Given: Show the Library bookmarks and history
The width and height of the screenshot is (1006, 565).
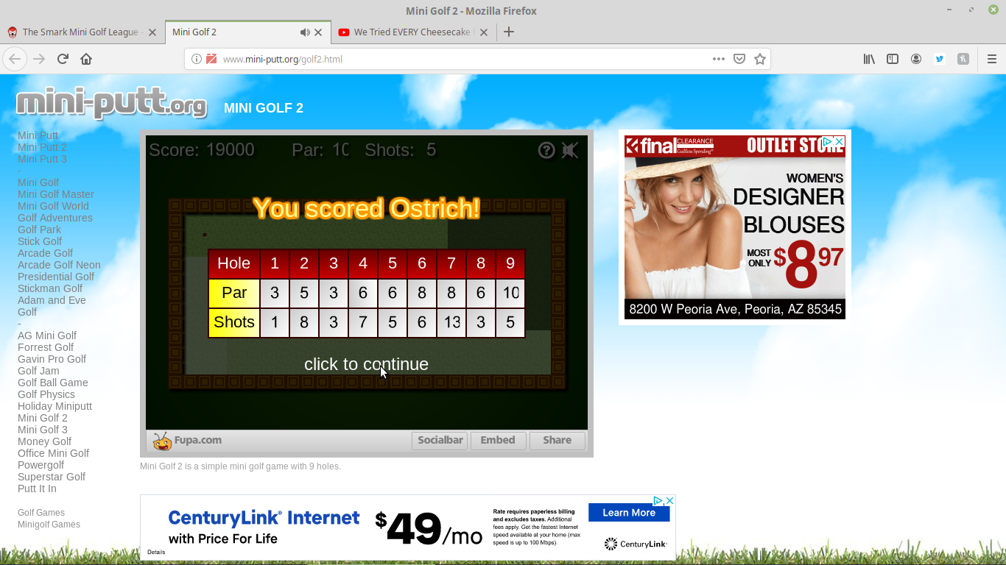Looking at the screenshot, I should pyautogui.click(x=869, y=59).
